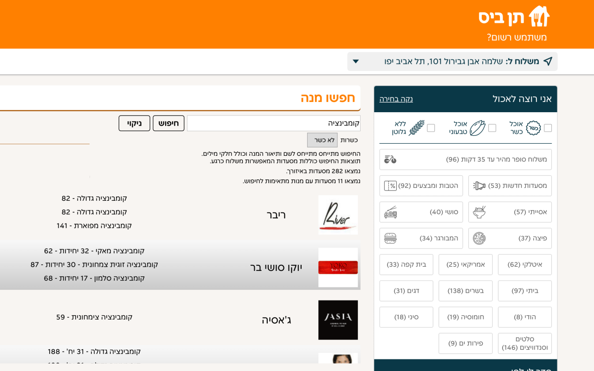Click the scooter icon for fast delivery

click(x=390, y=160)
